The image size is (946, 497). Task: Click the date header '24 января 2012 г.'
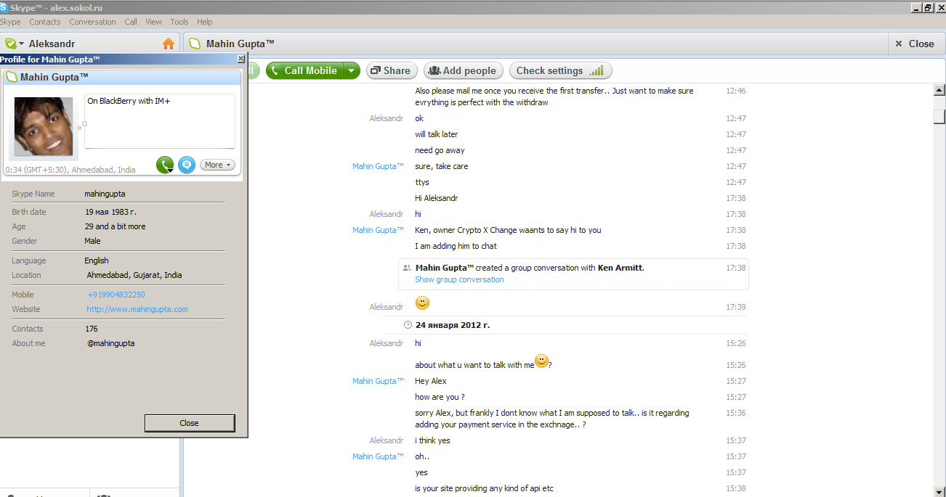pos(453,325)
